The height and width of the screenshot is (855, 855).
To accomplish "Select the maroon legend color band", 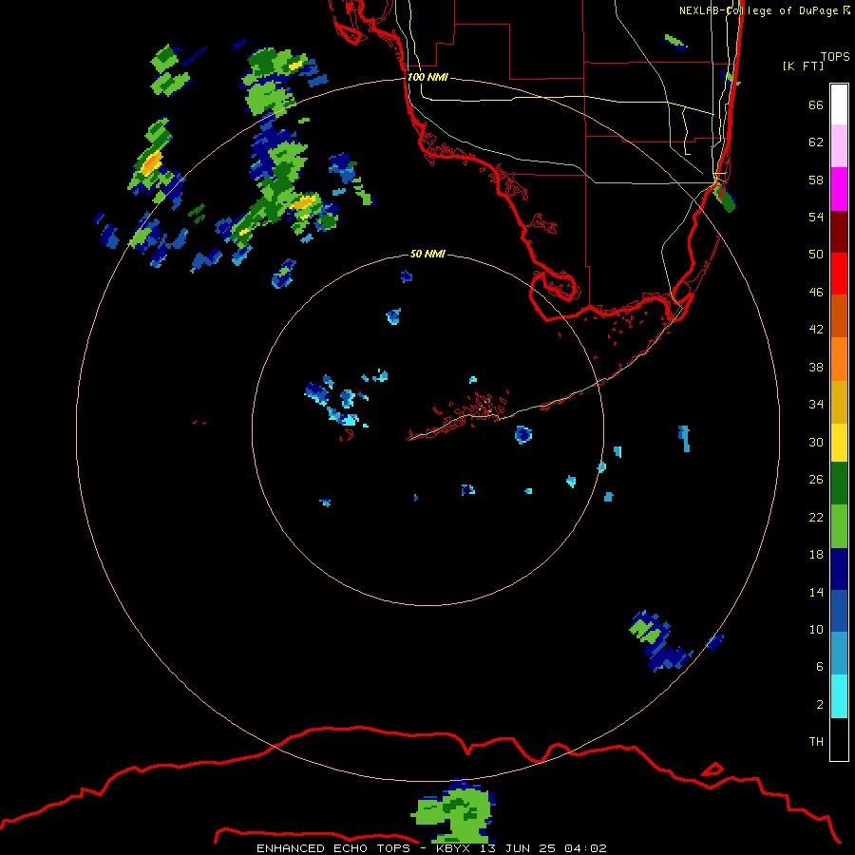I will coord(839,231).
